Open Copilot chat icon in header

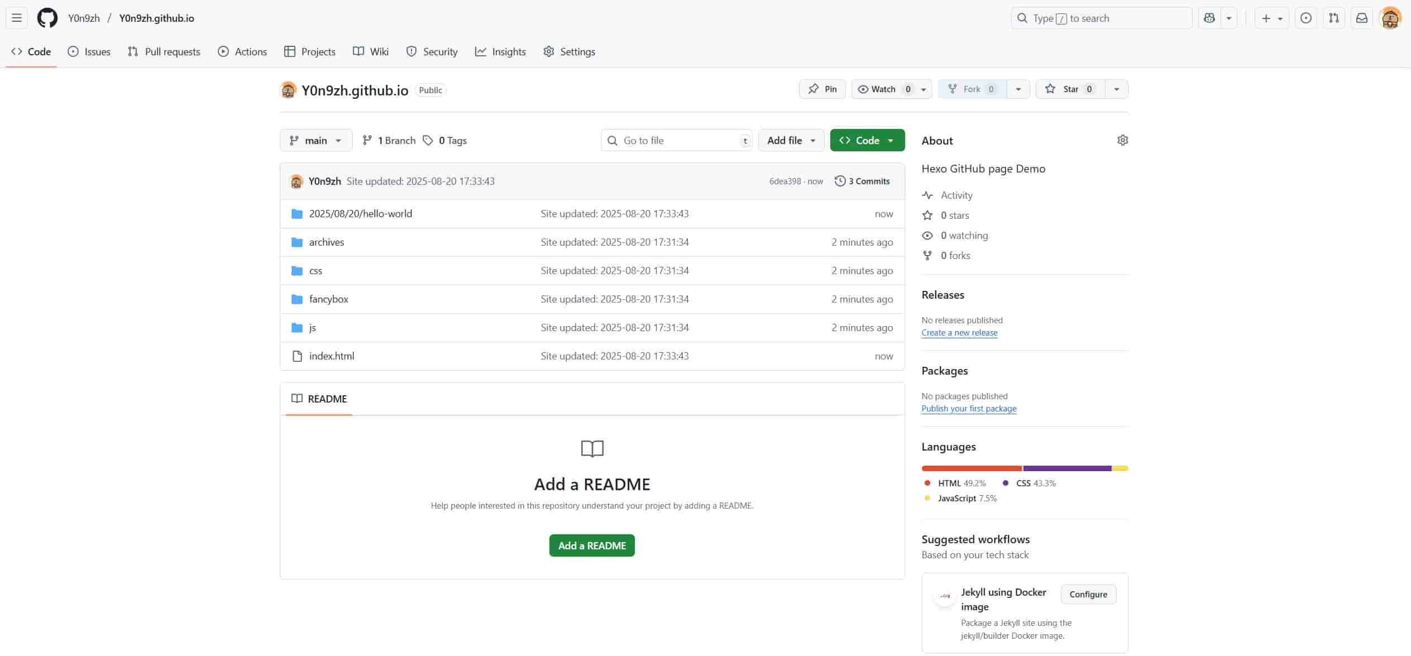click(x=1209, y=18)
